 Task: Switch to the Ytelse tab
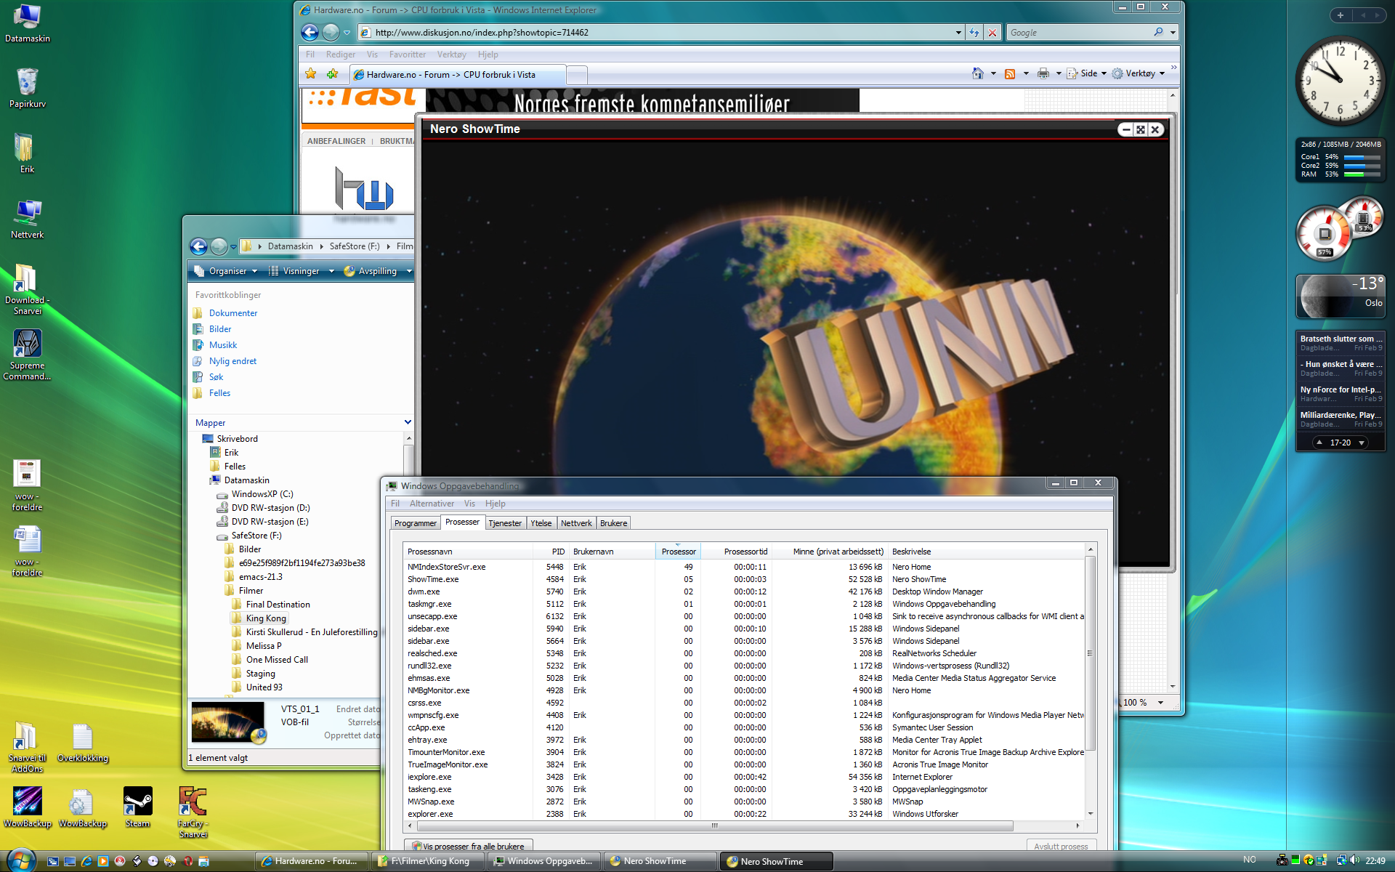[541, 523]
